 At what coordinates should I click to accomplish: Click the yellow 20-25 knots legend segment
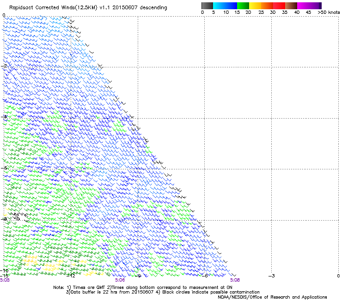click(x=255, y=6)
